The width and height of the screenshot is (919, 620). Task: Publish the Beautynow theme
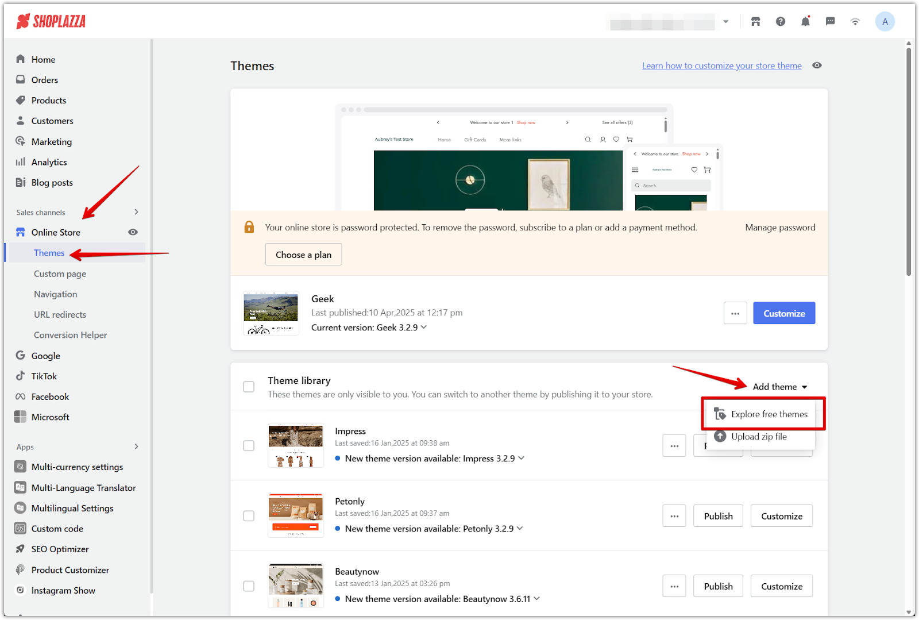click(718, 586)
